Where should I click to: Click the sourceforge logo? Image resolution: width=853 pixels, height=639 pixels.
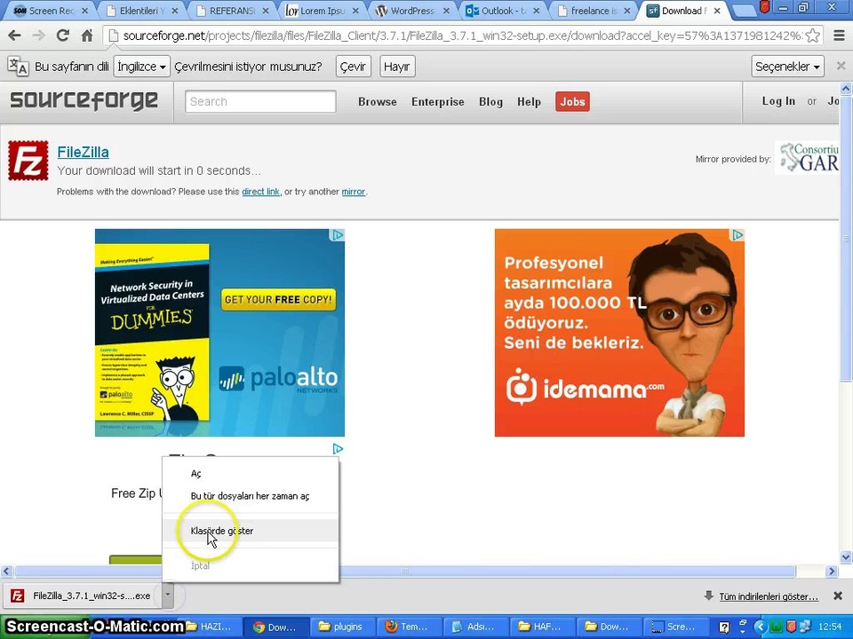pyautogui.click(x=84, y=101)
